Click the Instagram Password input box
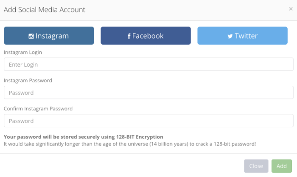Screen dimensions: 297x177 [148, 93]
